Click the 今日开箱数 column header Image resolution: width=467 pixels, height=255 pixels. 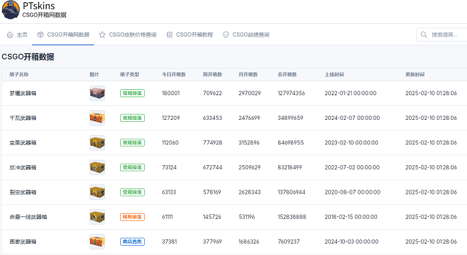point(174,75)
